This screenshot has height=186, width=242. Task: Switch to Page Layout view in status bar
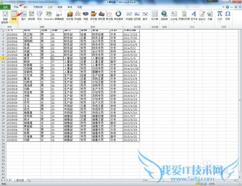click(x=201, y=184)
